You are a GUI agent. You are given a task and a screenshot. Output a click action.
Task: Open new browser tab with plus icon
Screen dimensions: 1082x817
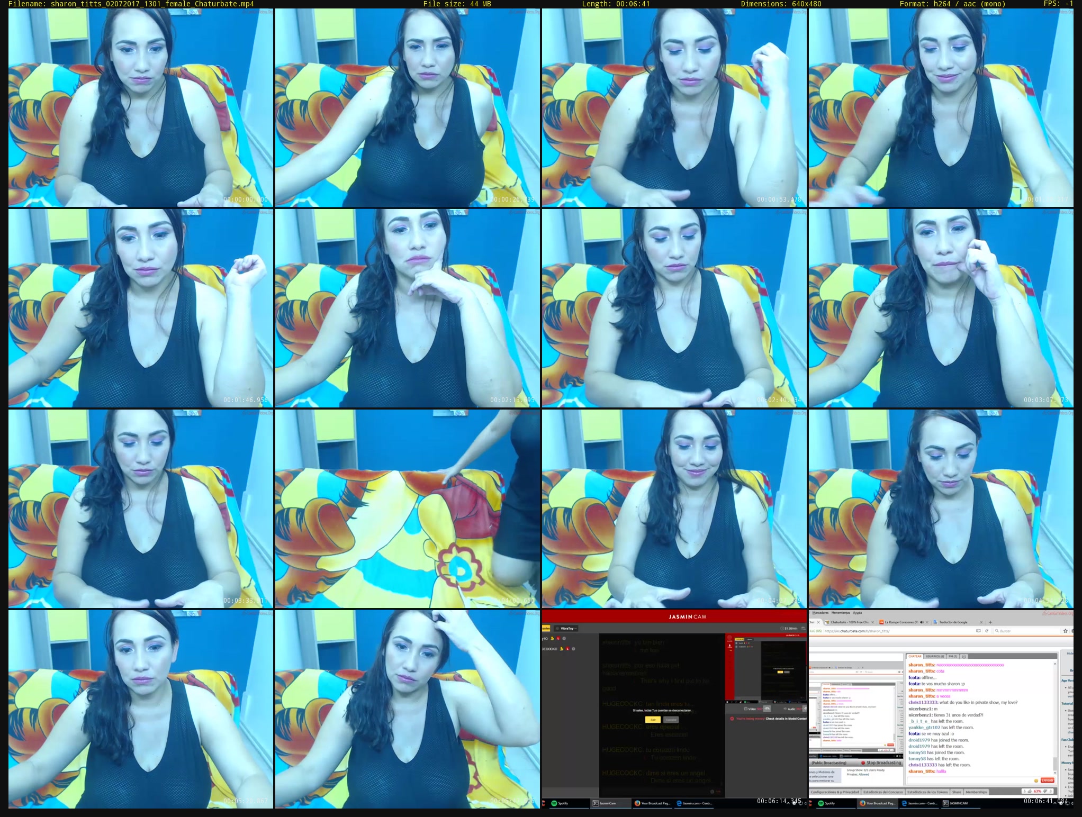(x=990, y=622)
